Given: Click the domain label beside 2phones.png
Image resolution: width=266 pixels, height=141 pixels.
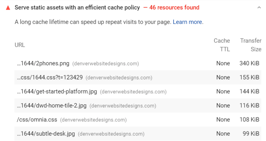Looking at the screenshot, I should click(x=106, y=64).
